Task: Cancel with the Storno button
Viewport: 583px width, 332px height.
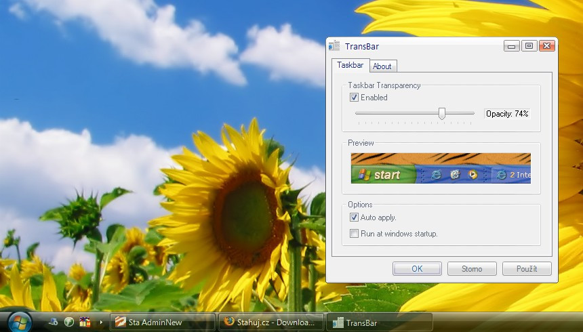Action: 472,268
